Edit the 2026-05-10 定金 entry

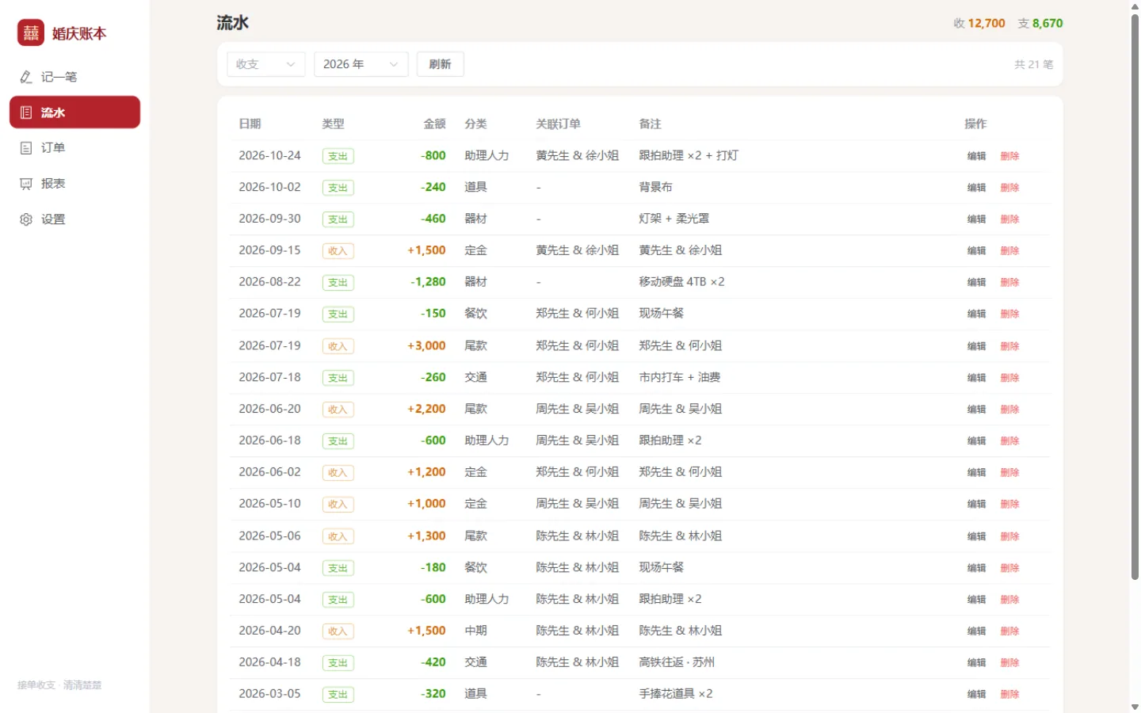976,505
